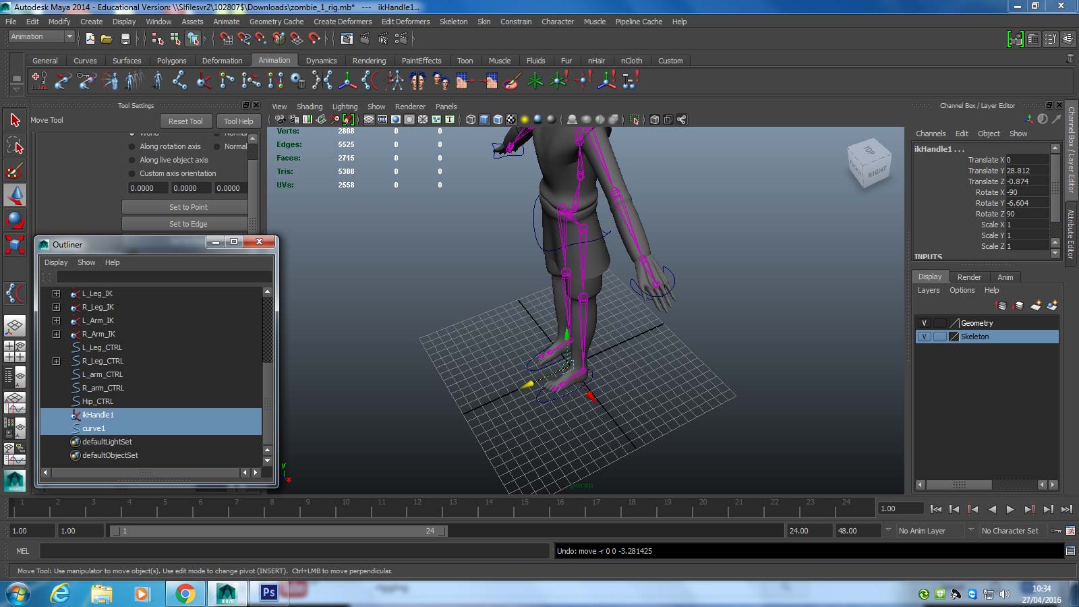This screenshot has height=607, width=1079.
Task: Toggle viewport wireframe cube icon
Action: [x=471, y=119]
